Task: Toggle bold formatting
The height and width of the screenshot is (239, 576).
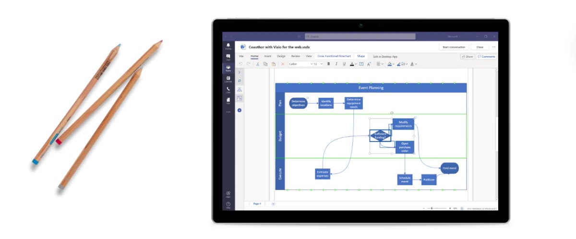Action: [x=328, y=64]
